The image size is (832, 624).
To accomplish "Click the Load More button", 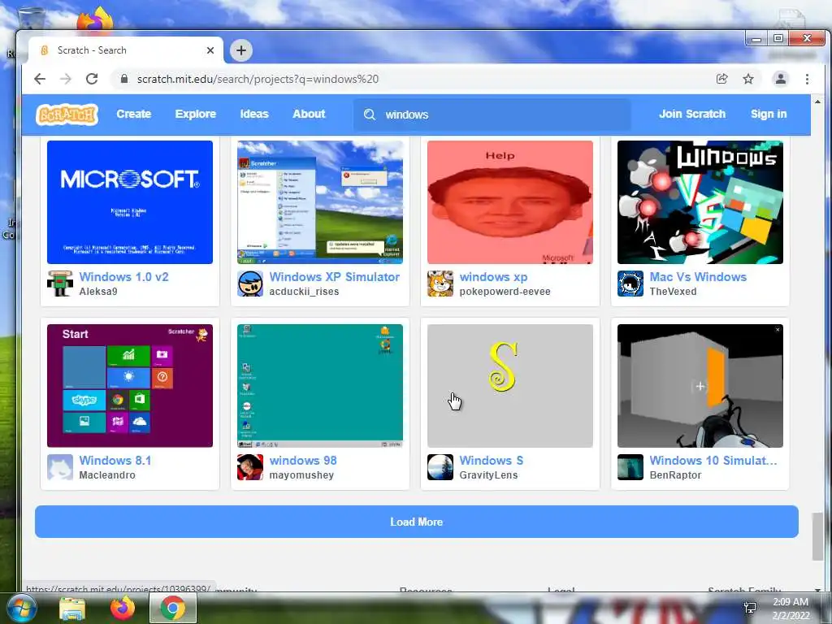I will [x=417, y=522].
